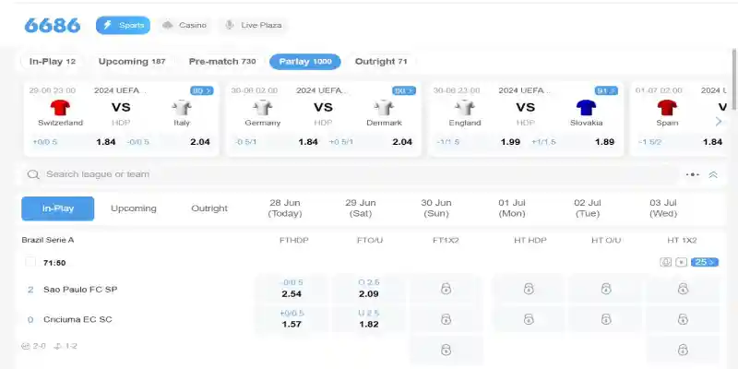Choose 30 Jun (Sun) date
The width and height of the screenshot is (738, 369).
click(x=436, y=208)
